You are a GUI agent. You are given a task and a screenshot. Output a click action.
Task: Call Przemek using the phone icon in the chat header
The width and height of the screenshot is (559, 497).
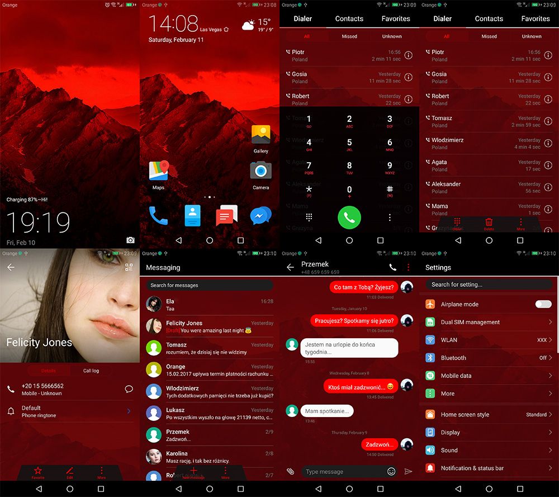tap(392, 267)
